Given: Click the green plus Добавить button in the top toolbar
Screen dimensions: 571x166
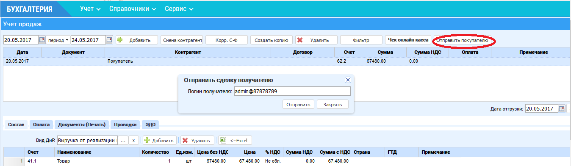Looking at the screenshot, I should point(137,40).
